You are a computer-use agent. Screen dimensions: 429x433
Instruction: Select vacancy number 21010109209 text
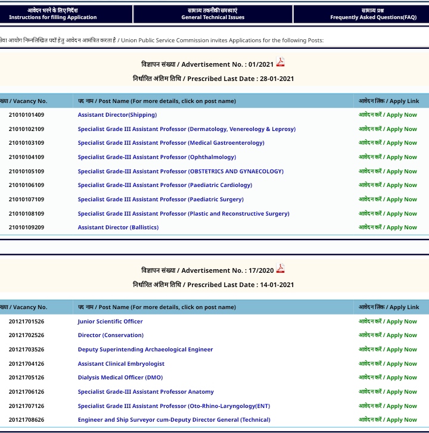27,228
